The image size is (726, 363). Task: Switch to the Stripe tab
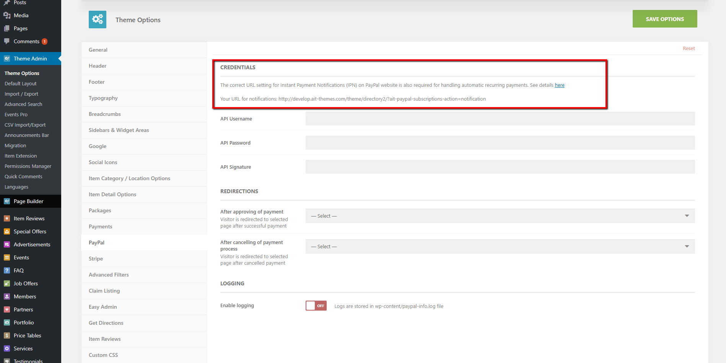tap(144, 259)
